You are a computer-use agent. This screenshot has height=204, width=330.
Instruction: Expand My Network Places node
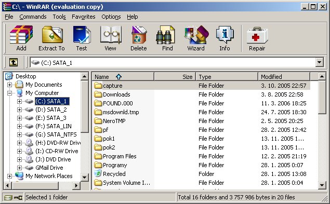(x=9, y=176)
